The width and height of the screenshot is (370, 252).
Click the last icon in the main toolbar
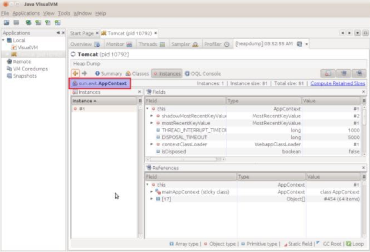click(x=57, y=23)
